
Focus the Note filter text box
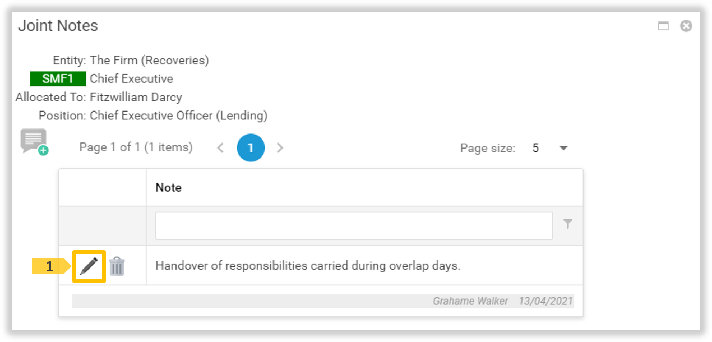[x=354, y=225]
